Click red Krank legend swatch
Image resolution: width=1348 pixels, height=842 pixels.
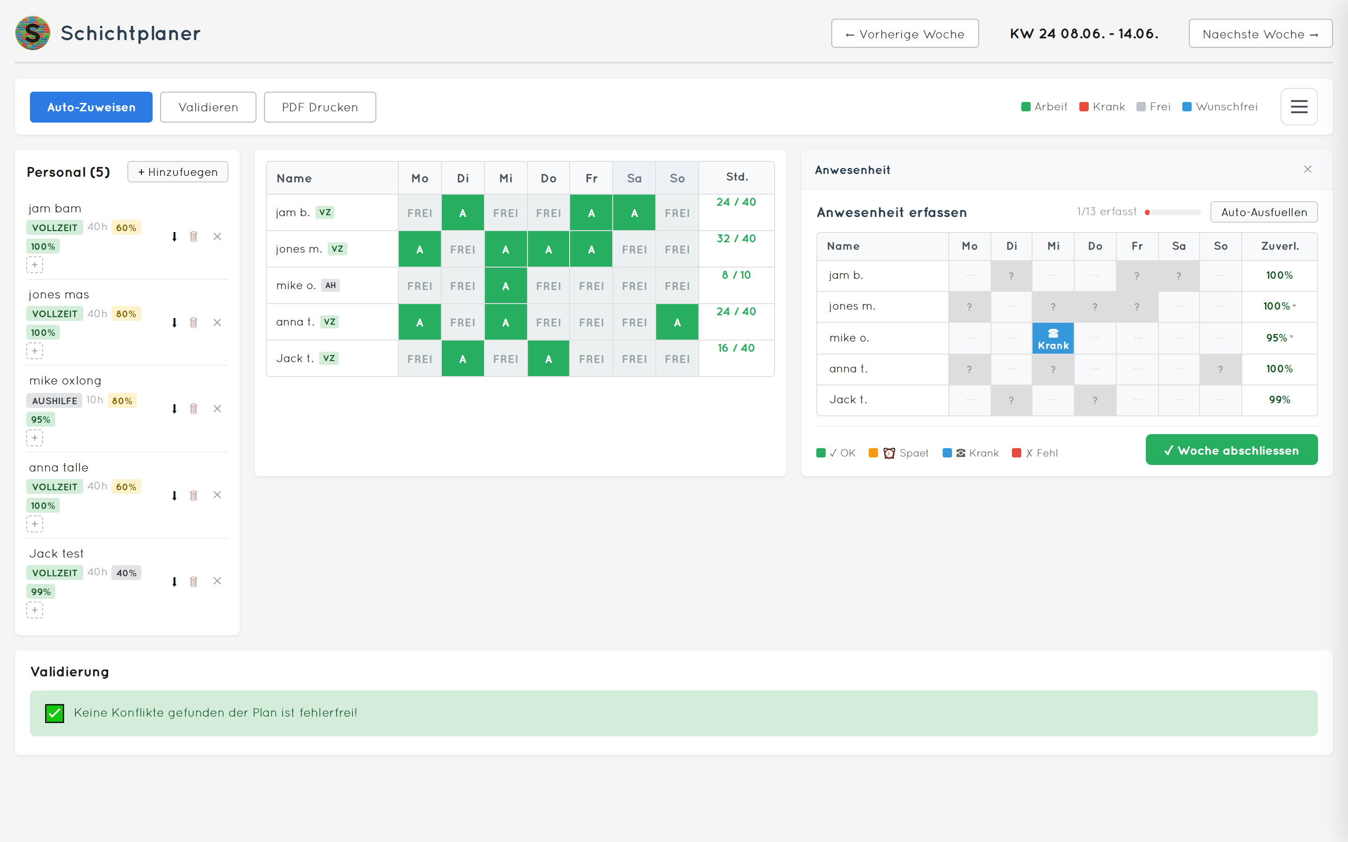(1084, 107)
